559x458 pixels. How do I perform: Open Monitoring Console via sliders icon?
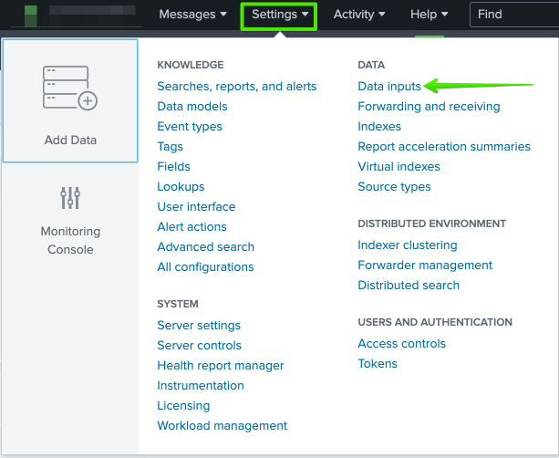(70, 197)
